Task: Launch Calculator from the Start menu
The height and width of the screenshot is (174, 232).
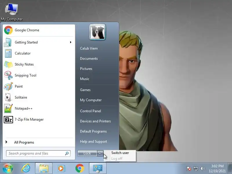Action: point(39,53)
